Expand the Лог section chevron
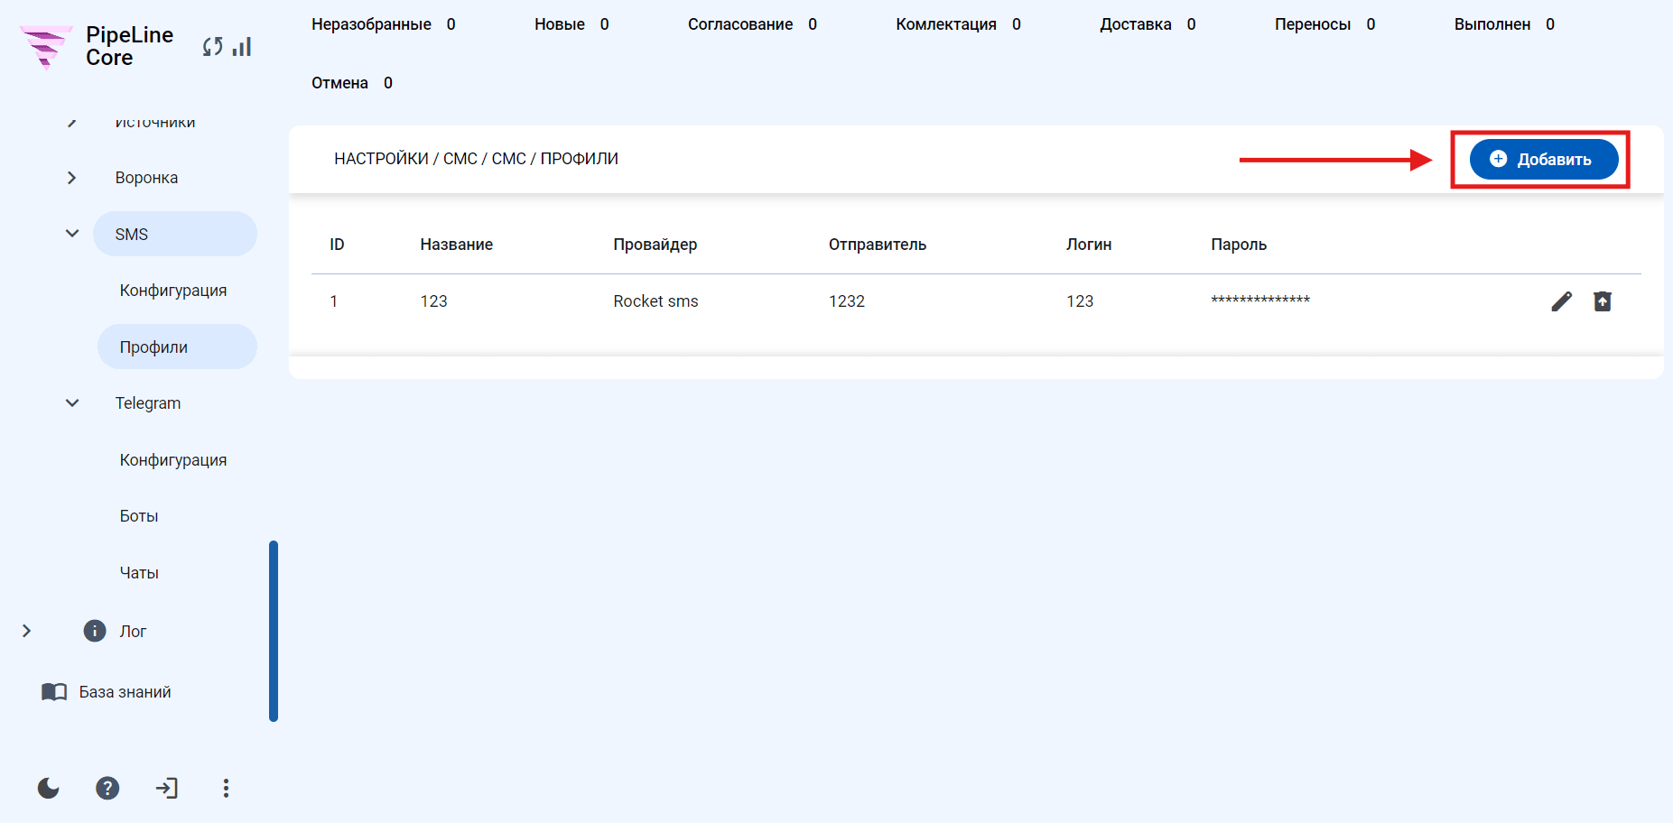 point(27,631)
